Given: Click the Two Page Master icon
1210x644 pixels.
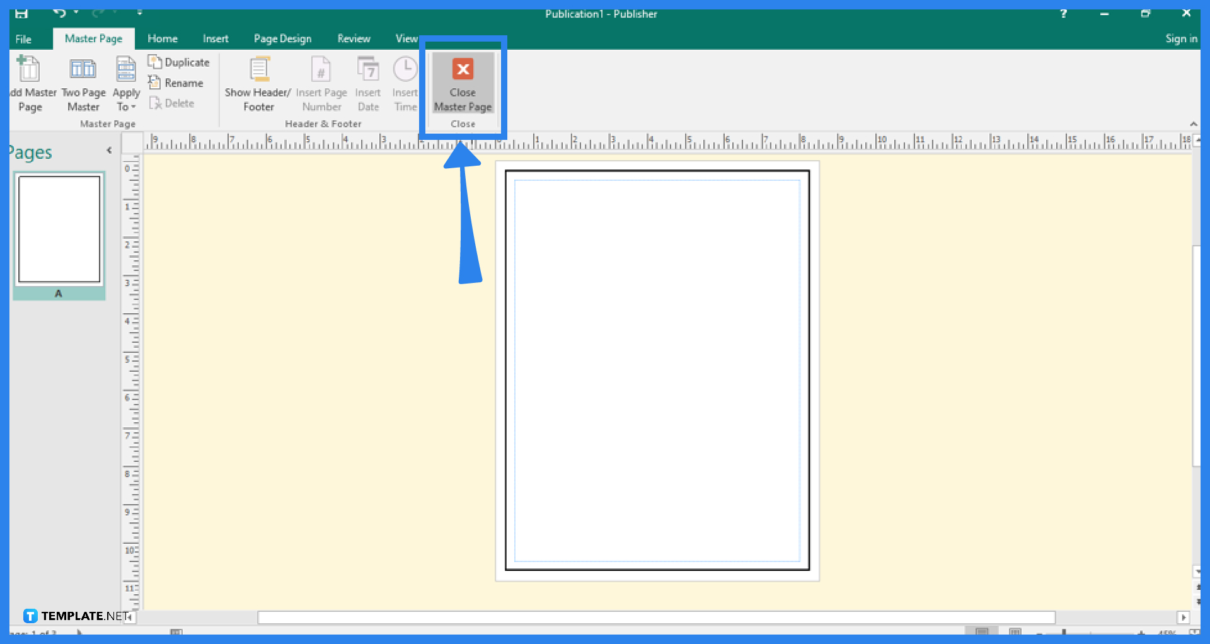Looking at the screenshot, I should pos(83,83).
